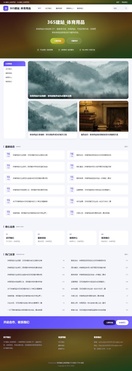The width and height of the screenshot is (132, 371).
Task: Open the 最新动态 item starting 关于体育用品中羽毛球配件
Action: coord(34,201)
